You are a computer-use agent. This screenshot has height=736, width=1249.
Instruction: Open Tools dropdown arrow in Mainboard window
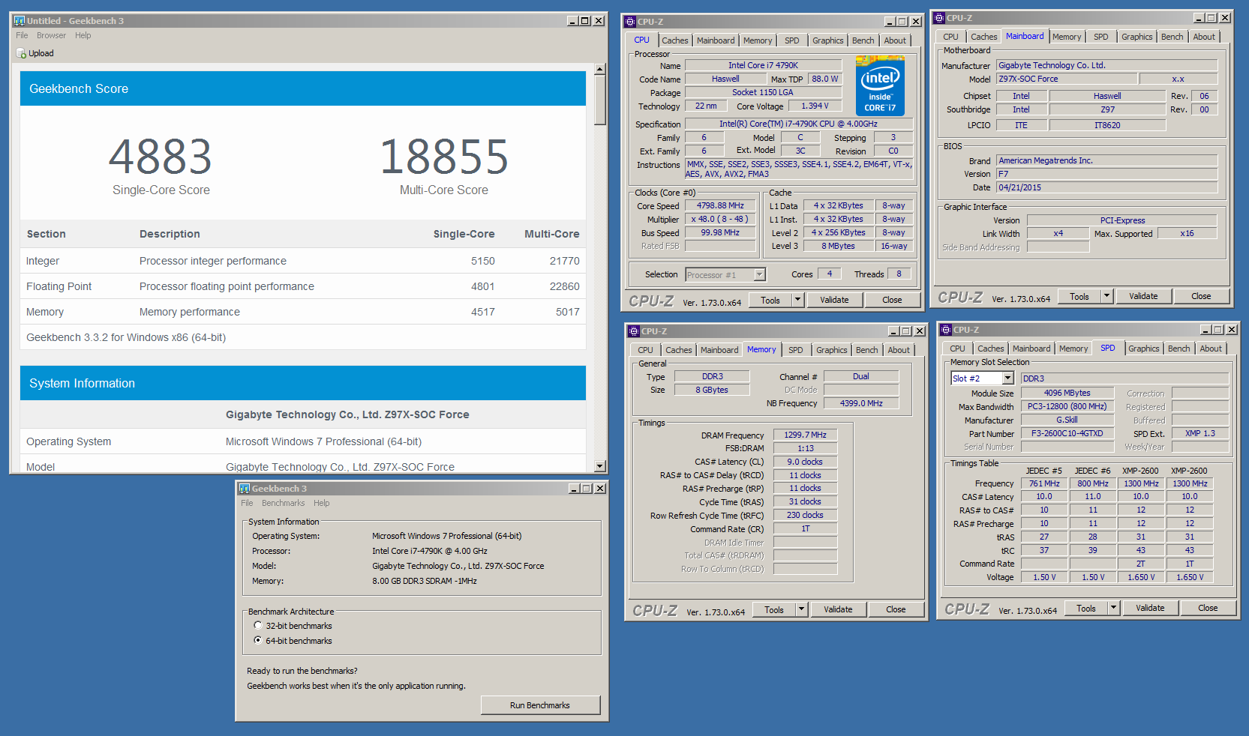point(1106,297)
